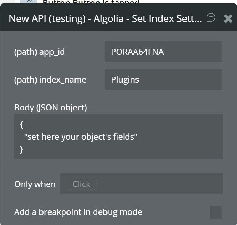237x225 pixels.
Task: Close the Set Index Settings panel
Action: 228,18
